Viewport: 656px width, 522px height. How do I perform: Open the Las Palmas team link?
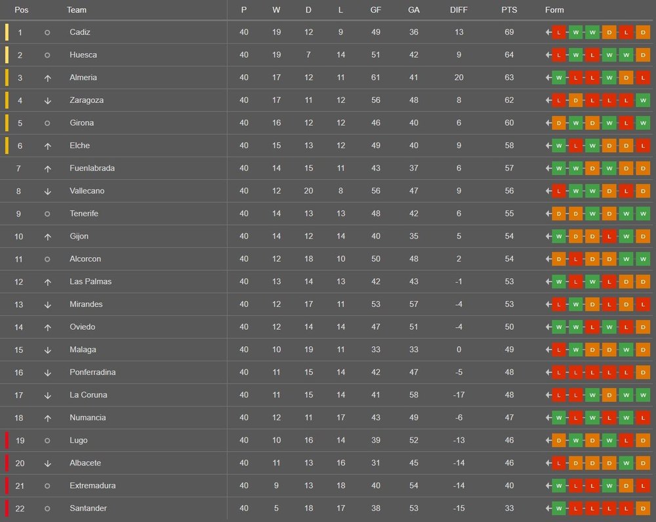click(91, 281)
